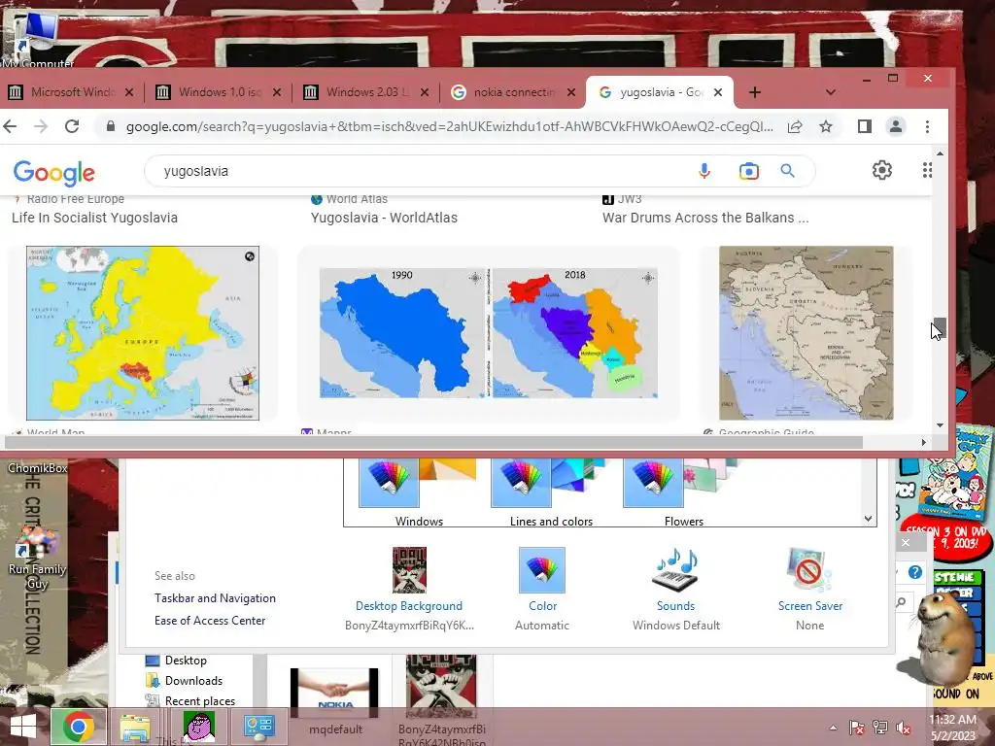Open the Run Family Guy desktop shortcut
Screen dimensions: 995x746
click(38, 559)
